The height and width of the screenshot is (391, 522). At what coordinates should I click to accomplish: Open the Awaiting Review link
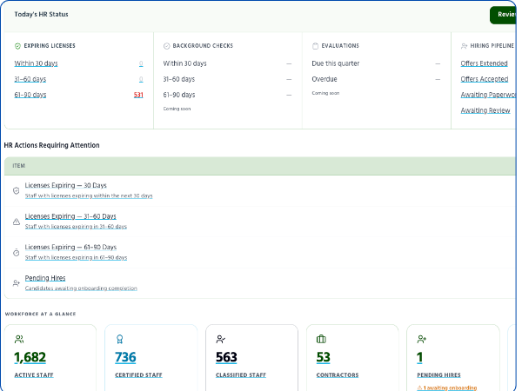click(485, 110)
